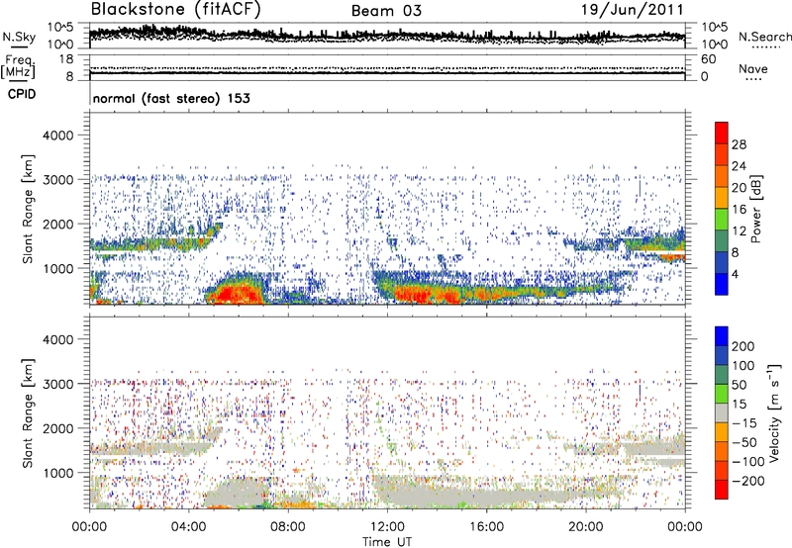Click '-100' on the velocity colorbar
The height and width of the screenshot is (548, 792).
pos(746,462)
